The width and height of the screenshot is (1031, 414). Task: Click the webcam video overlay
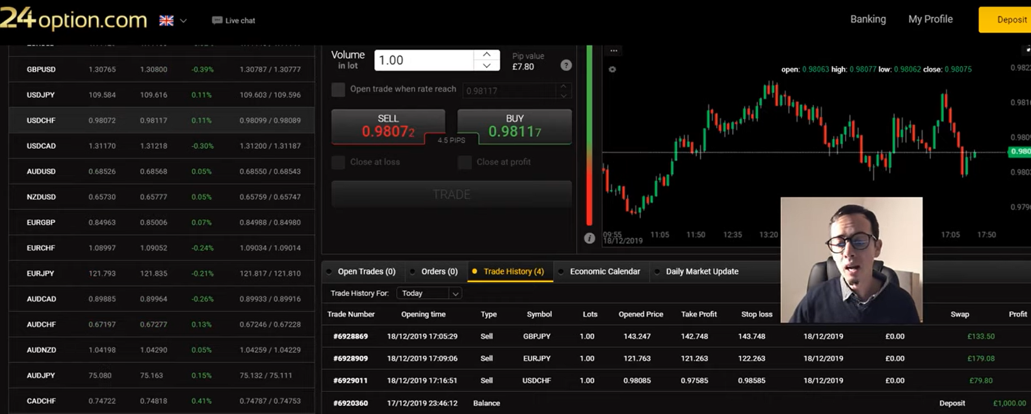[x=851, y=260]
